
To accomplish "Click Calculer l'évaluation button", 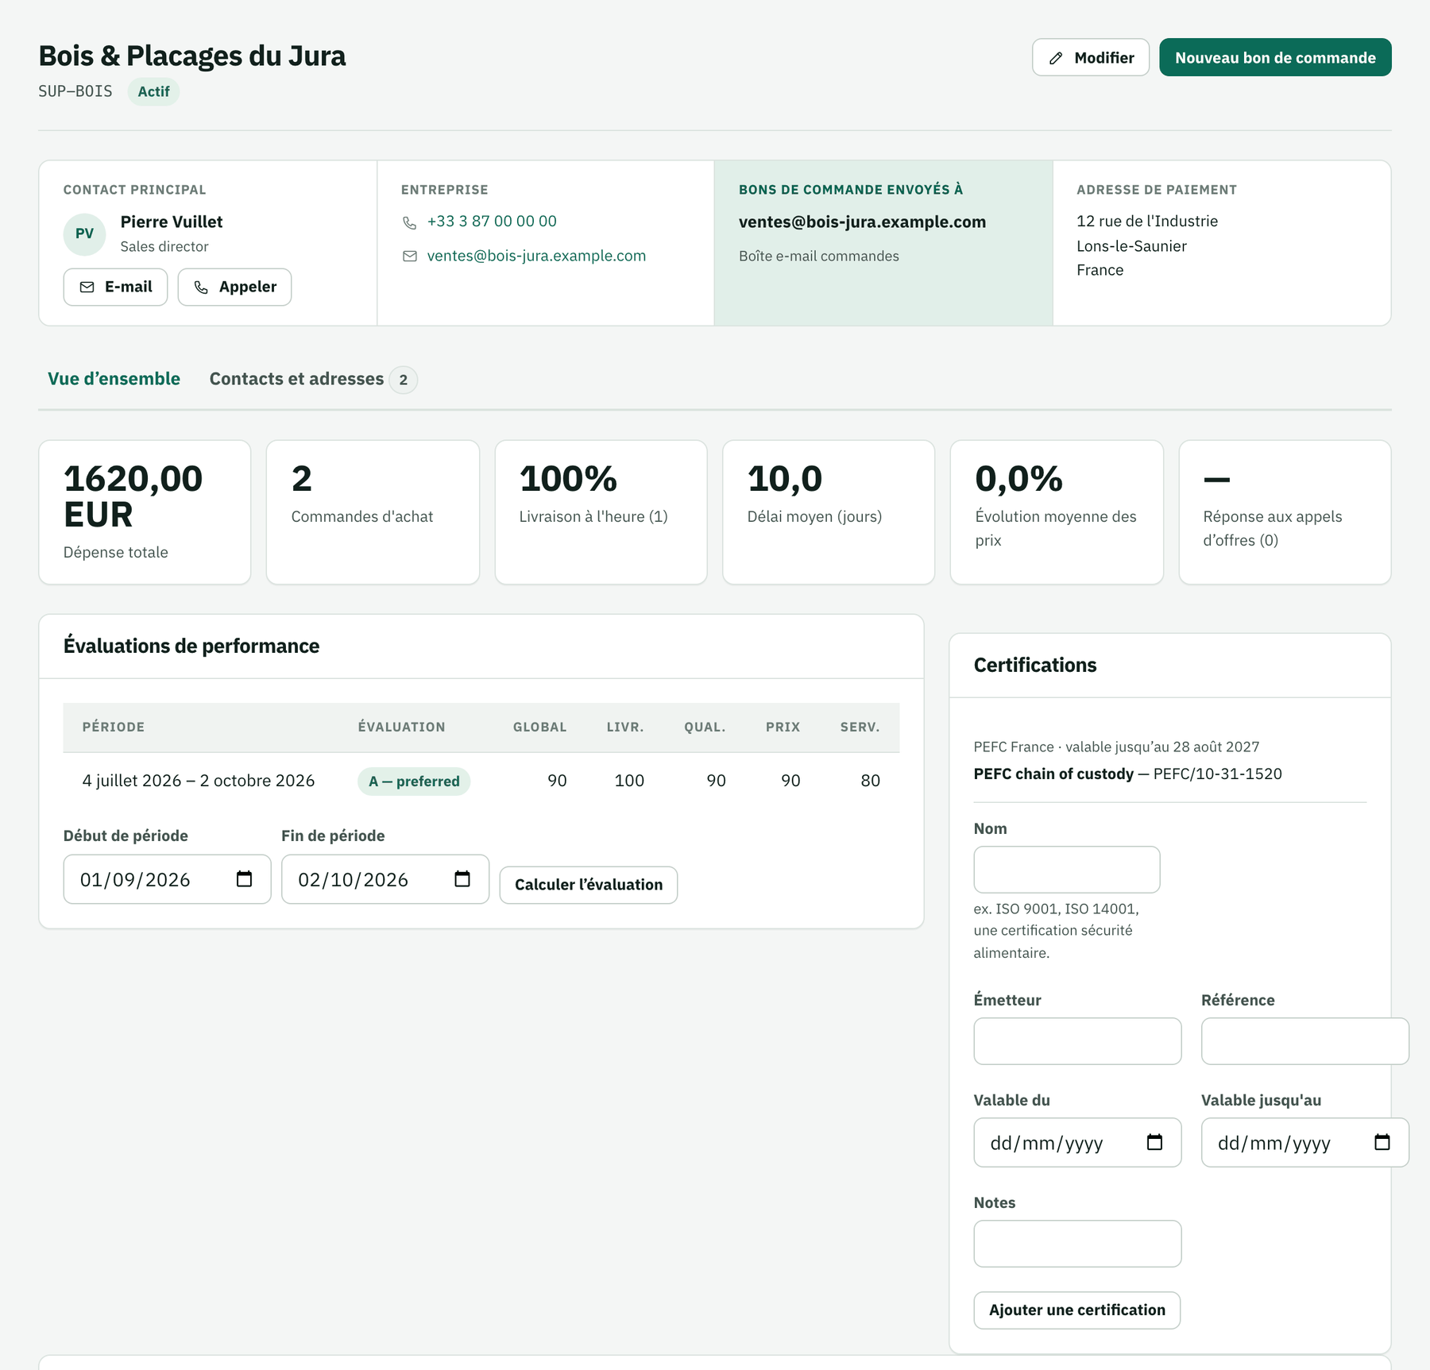I will (588, 885).
